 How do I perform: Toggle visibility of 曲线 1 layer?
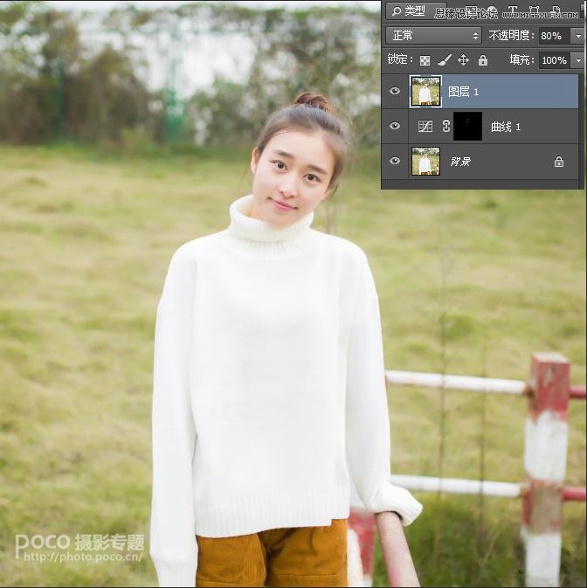[395, 126]
